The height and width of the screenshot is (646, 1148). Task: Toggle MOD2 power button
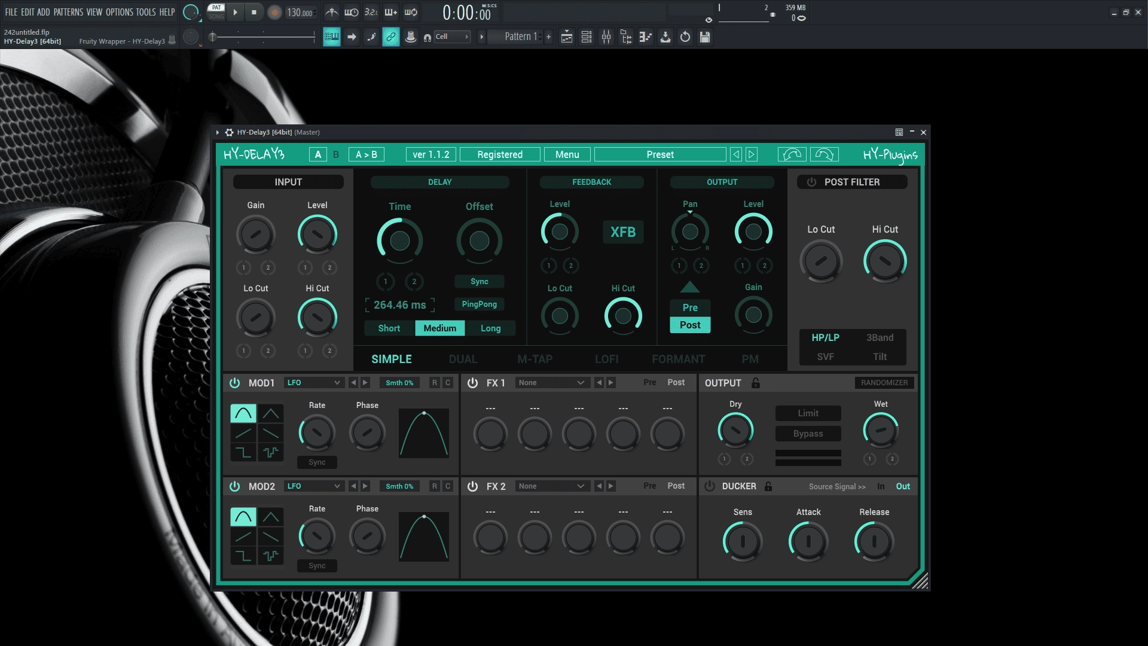(x=234, y=486)
